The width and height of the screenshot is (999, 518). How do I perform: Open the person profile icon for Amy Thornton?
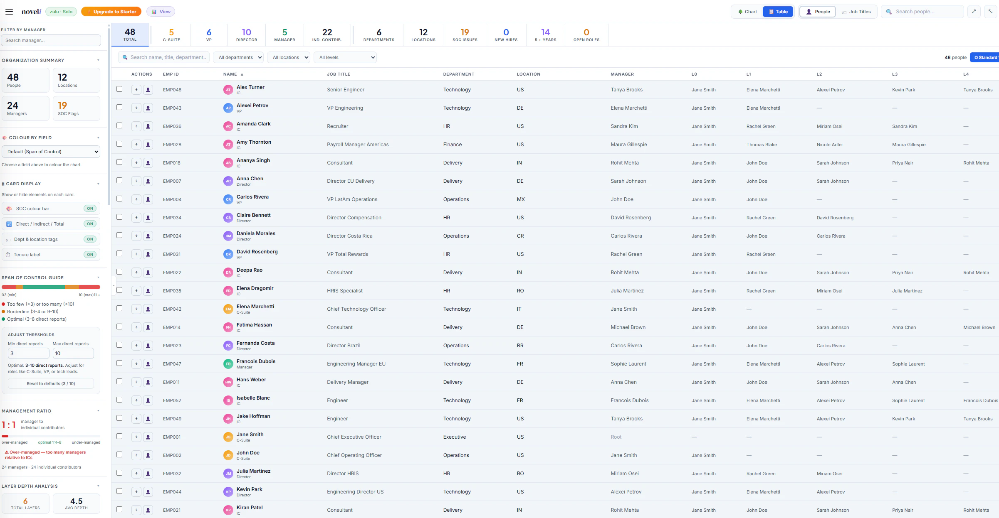pos(148,145)
